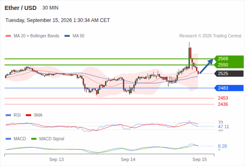Click the red 2436 support level label

tap(223, 104)
